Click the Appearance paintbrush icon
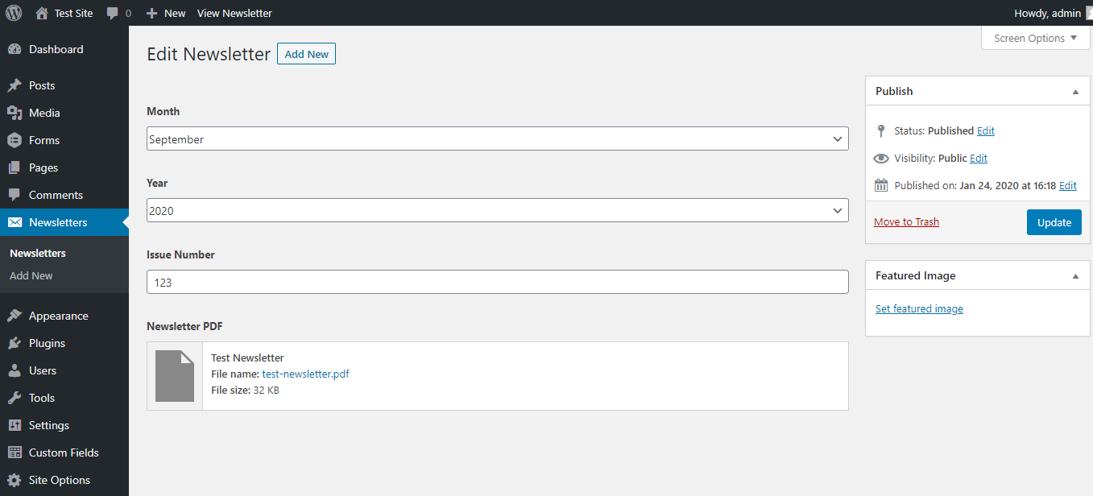This screenshot has height=496, width=1093. (x=14, y=316)
